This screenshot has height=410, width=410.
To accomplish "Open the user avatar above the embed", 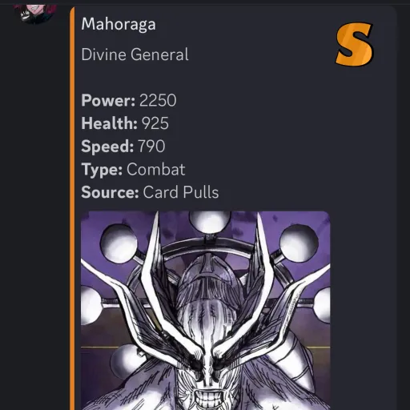I will [35, 10].
